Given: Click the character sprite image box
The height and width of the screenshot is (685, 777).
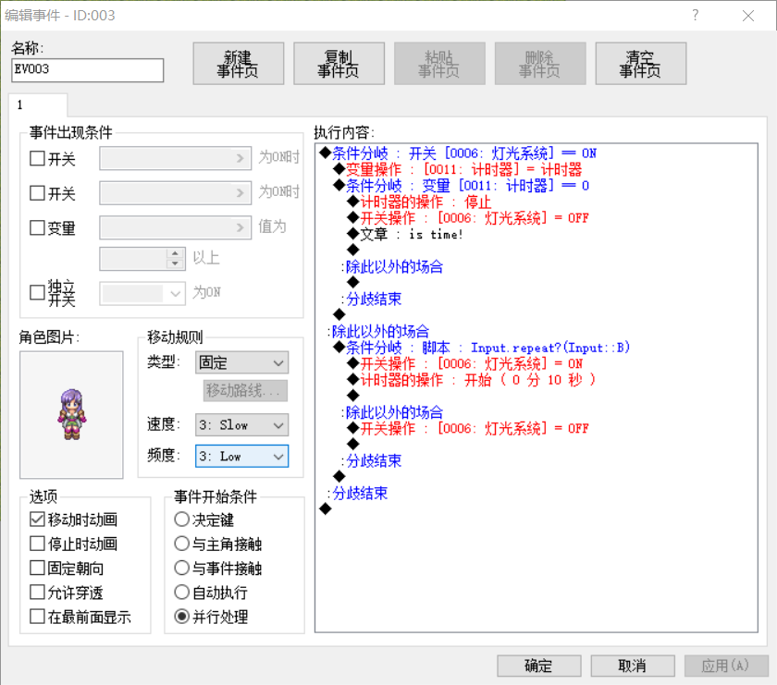Looking at the screenshot, I should coord(71,415).
